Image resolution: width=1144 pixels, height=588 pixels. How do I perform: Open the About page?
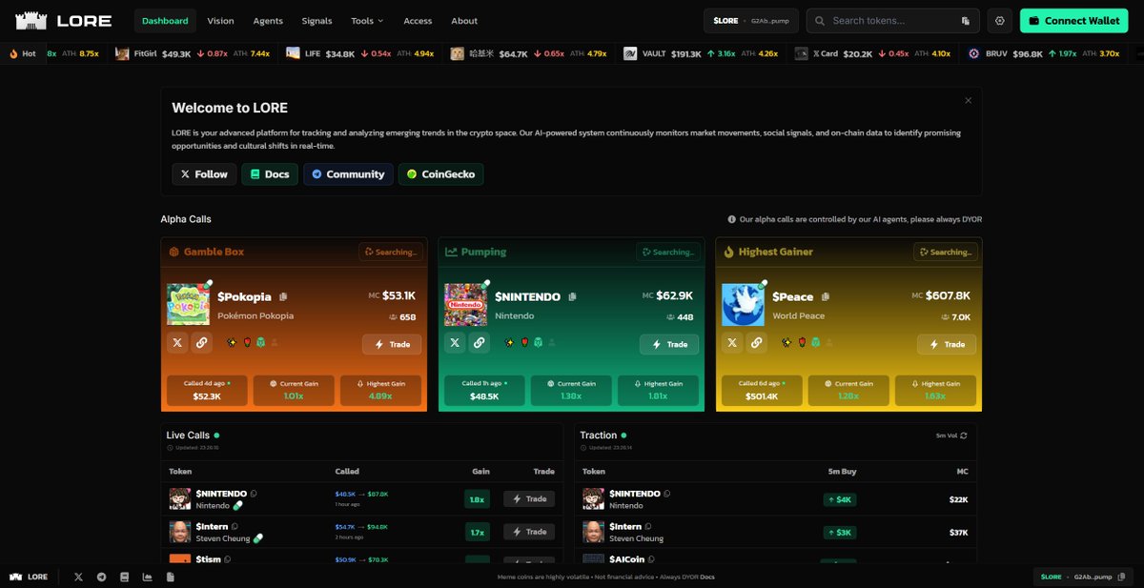(x=464, y=21)
